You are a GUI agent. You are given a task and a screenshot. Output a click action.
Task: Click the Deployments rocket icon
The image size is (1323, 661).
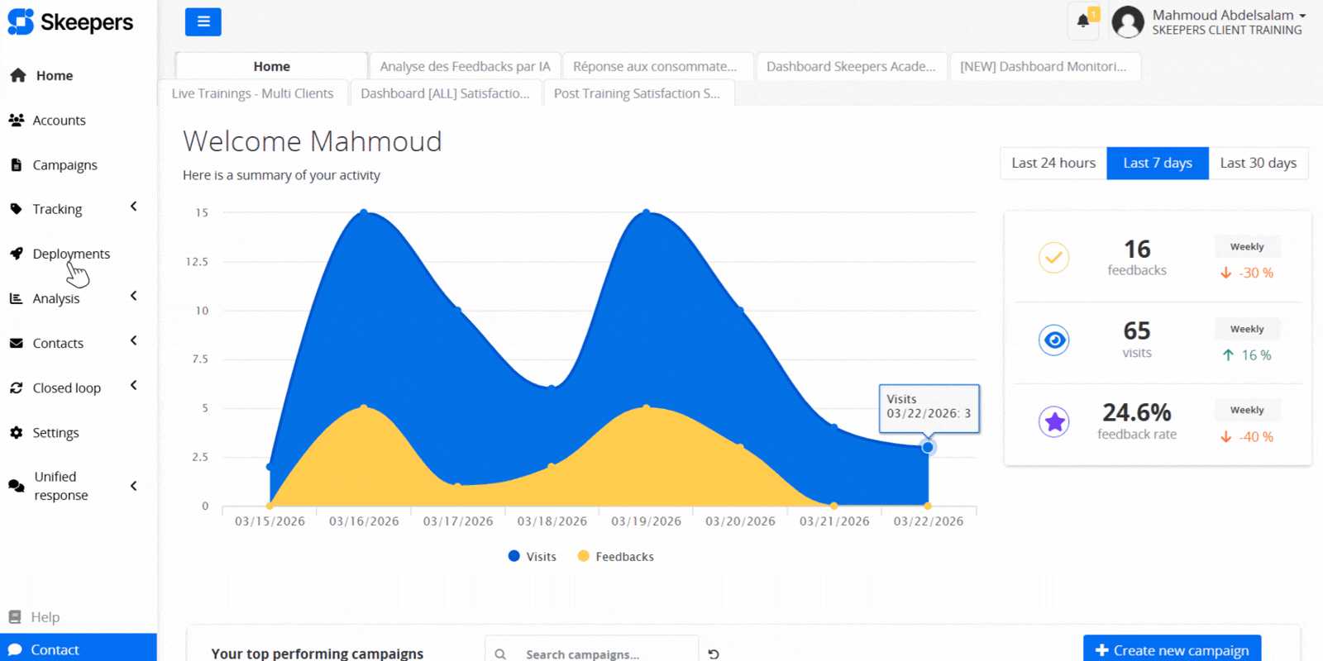coord(16,254)
